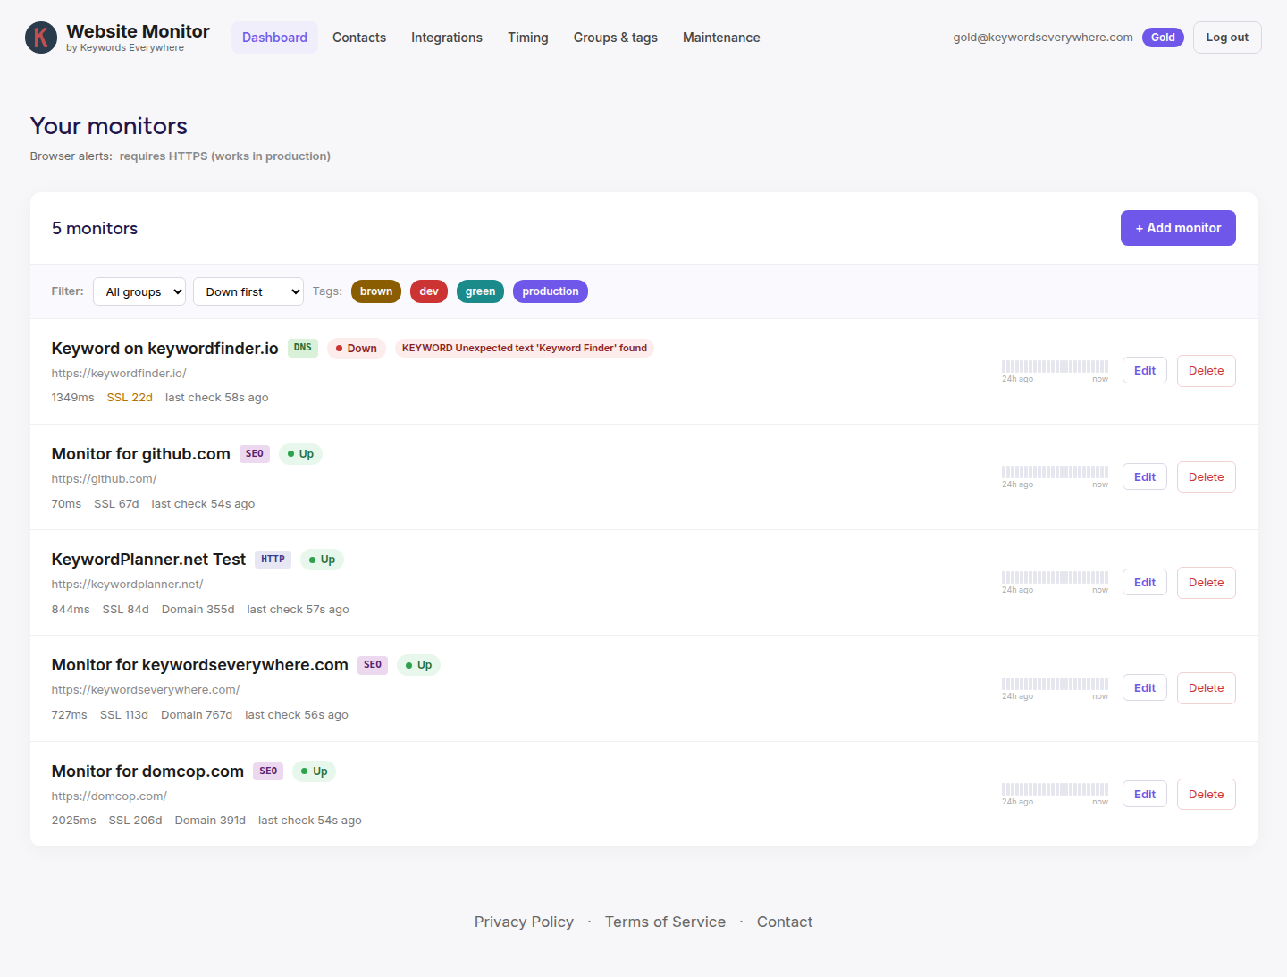Image resolution: width=1287 pixels, height=977 pixels.
Task: Expand the All groups filter dropdown
Action: point(139,291)
